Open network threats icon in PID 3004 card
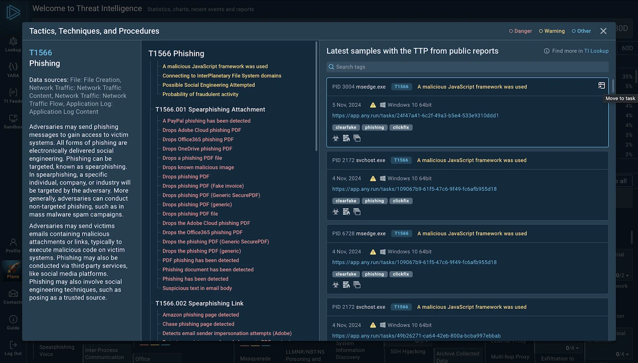Viewport: 638px width, 363px height. [x=346, y=138]
